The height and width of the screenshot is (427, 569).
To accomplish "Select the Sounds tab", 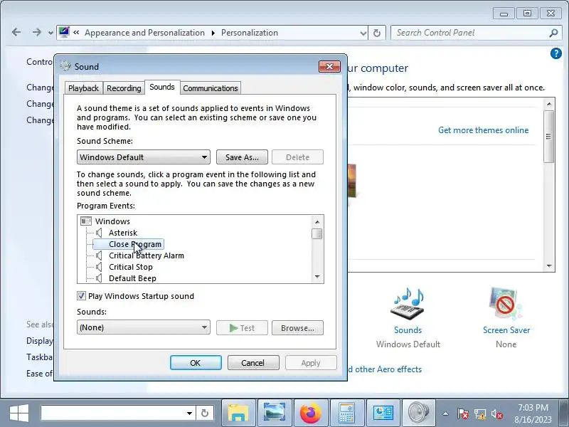I will (x=162, y=87).
